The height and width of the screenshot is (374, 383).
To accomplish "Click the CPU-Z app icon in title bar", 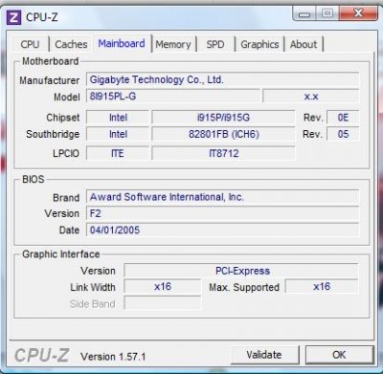I will 13,17.
